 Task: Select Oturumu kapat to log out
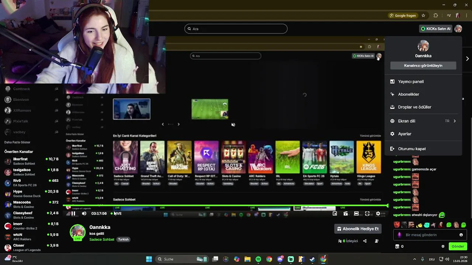click(423, 149)
